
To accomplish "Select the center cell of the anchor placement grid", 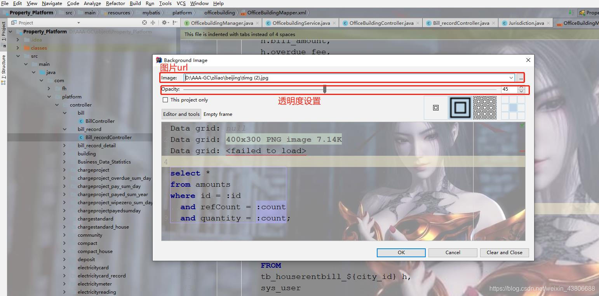I will [513, 108].
